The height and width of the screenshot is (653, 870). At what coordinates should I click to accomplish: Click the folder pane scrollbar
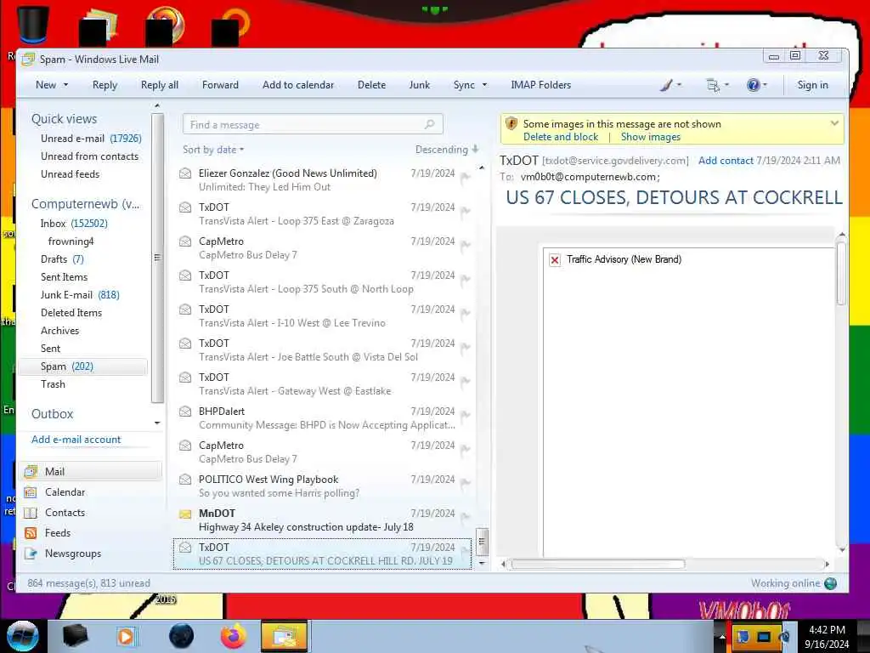pos(157,258)
